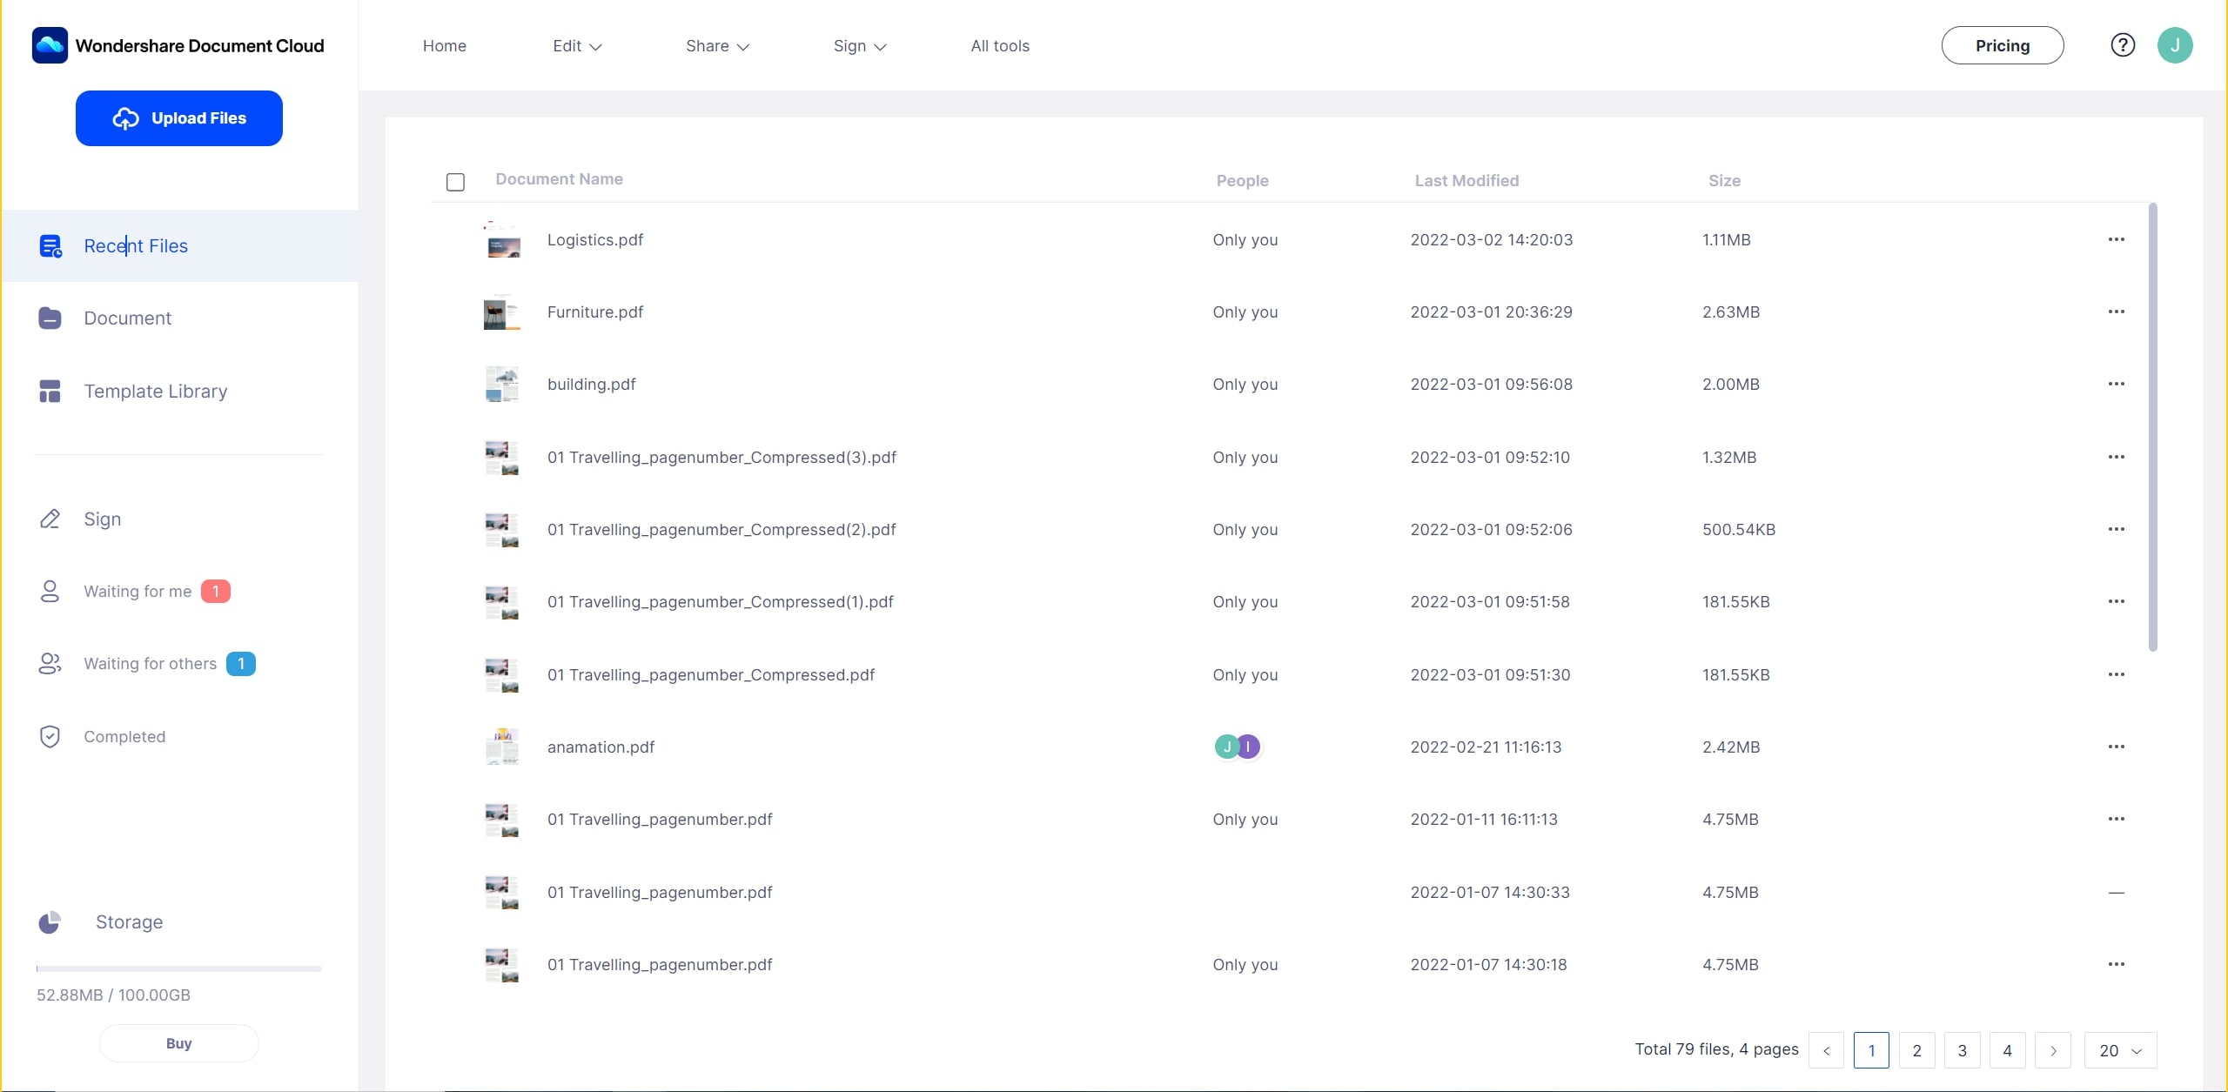Click the Waiting for me icon
The image size is (2228, 1092).
click(x=49, y=591)
